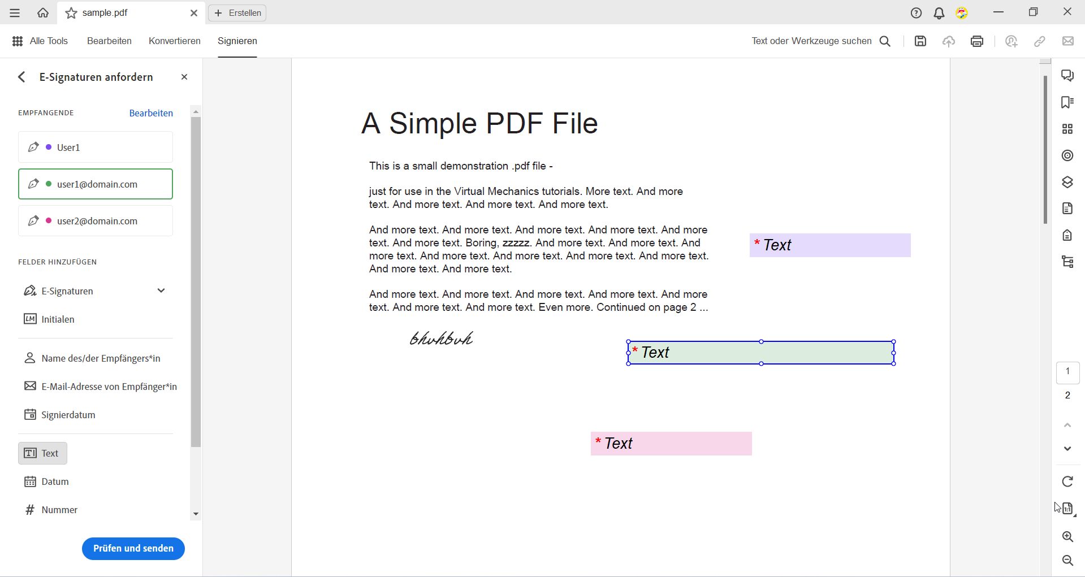Star the sample.pdf tab
Viewport: 1085px width, 577px height.
(71, 13)
